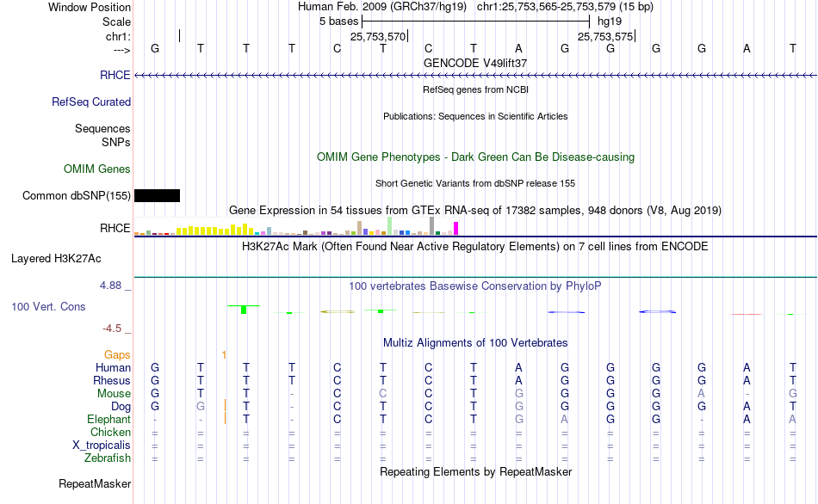Click the magenta GTEx expression bar
The image size is (818, 504).
(456, 228)
